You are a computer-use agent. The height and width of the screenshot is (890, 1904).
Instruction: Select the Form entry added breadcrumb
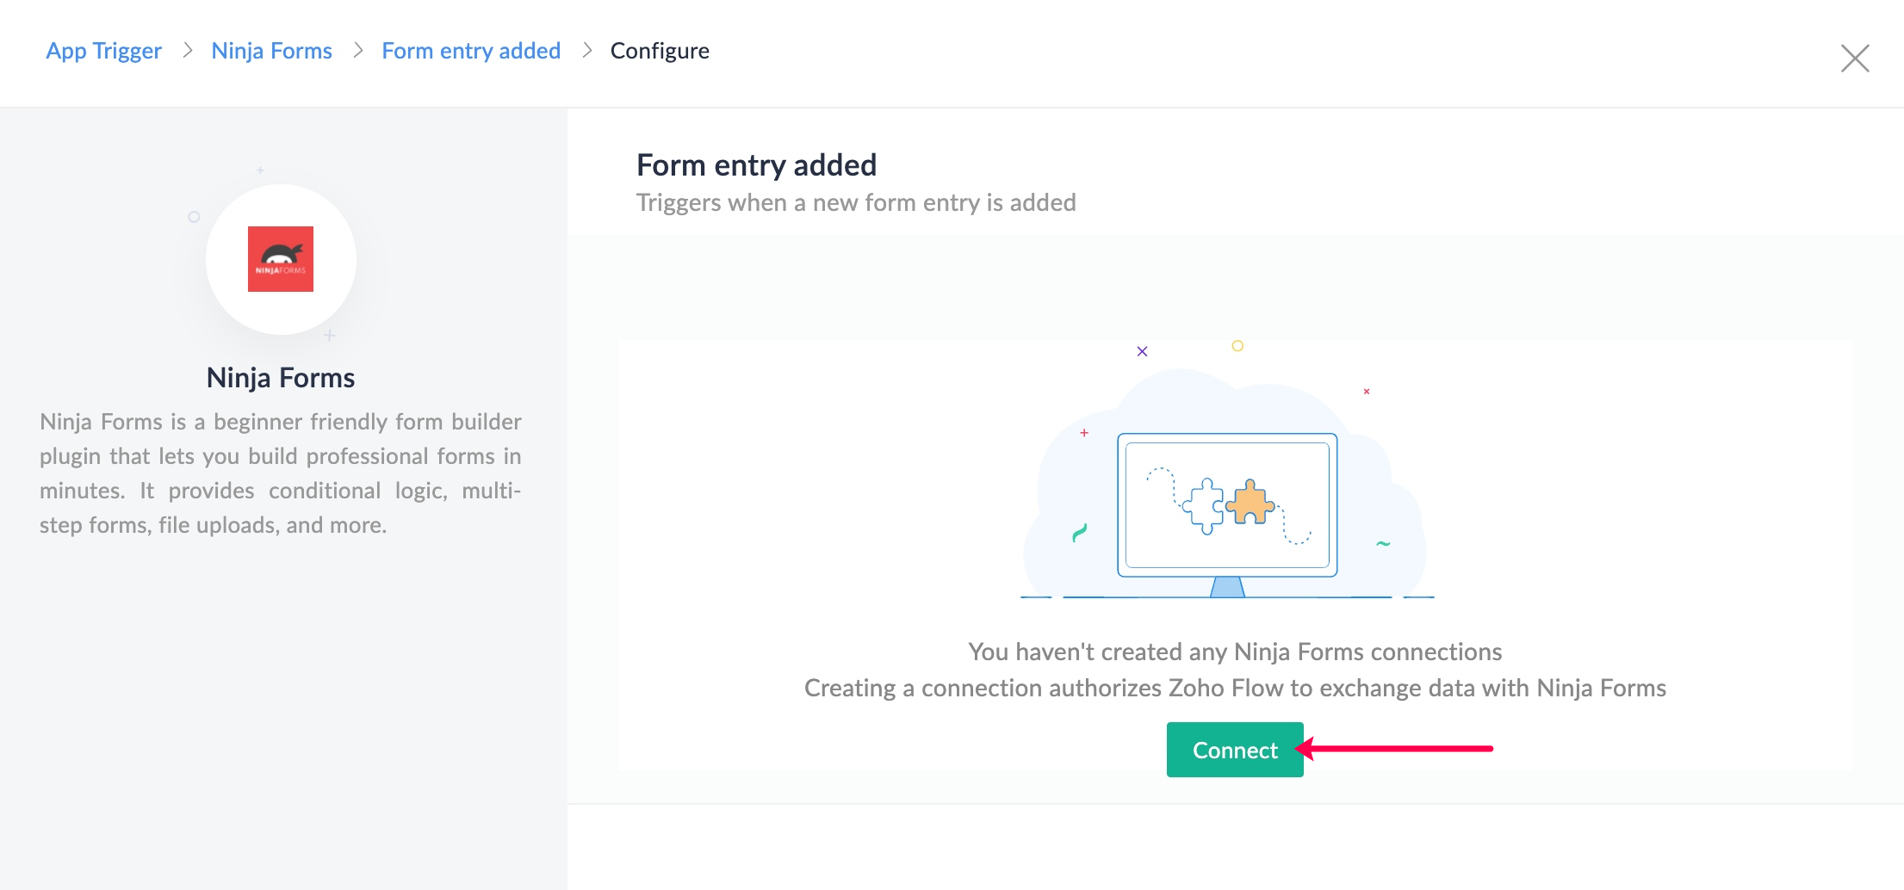click(471, 51)
